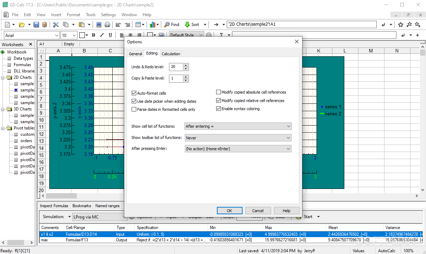Enable Parse dates in formatted cells only
426x254 pixels.
pyautogui.click(x=134, y=109)
